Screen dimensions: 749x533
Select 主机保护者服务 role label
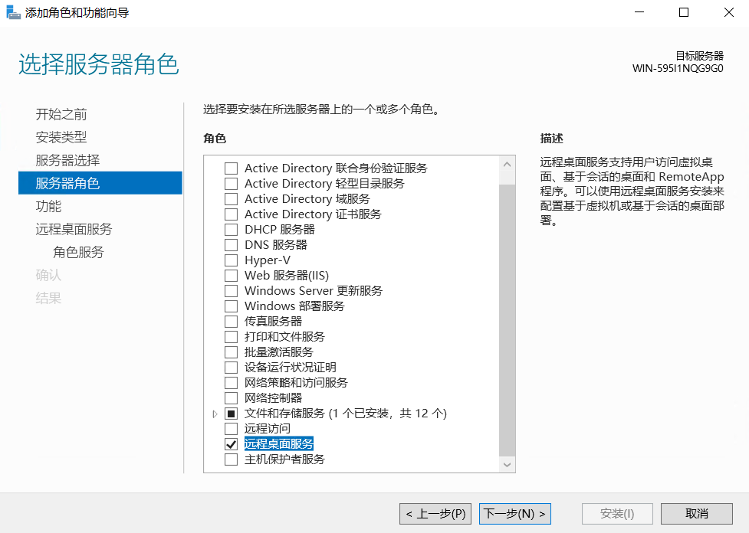tap(284, 459)
